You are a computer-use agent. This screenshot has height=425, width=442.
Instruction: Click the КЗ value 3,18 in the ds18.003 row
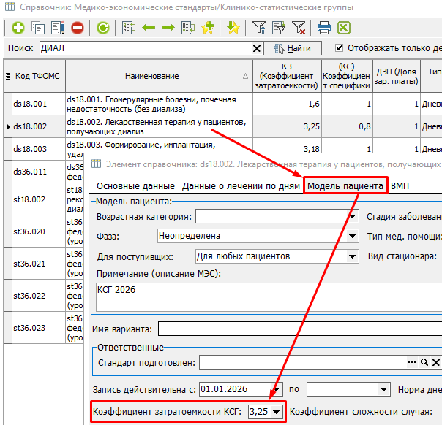(288, 146)
